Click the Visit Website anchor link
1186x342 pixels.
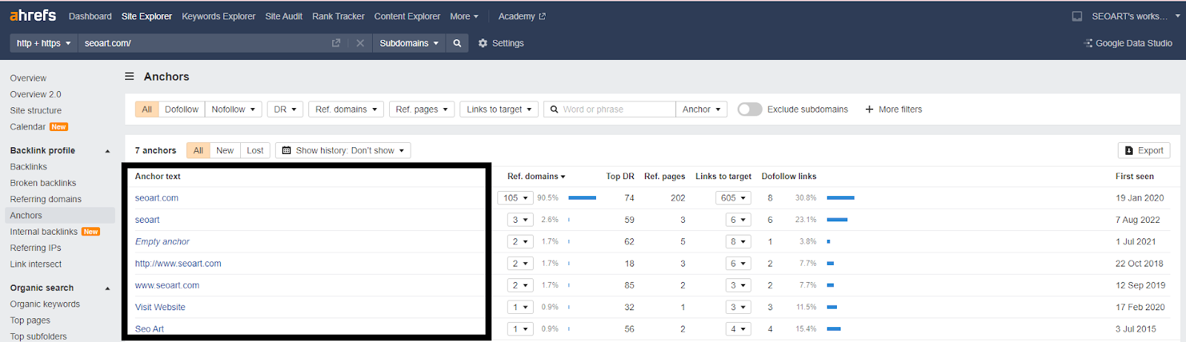click(x=160, y=307)
